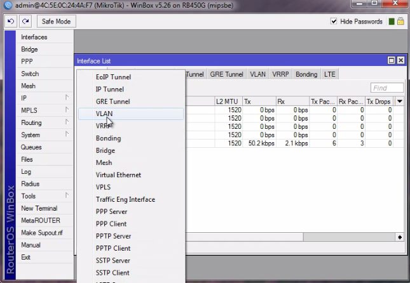
Task: Open Manual from the sidebar
Action: [44, 245]
